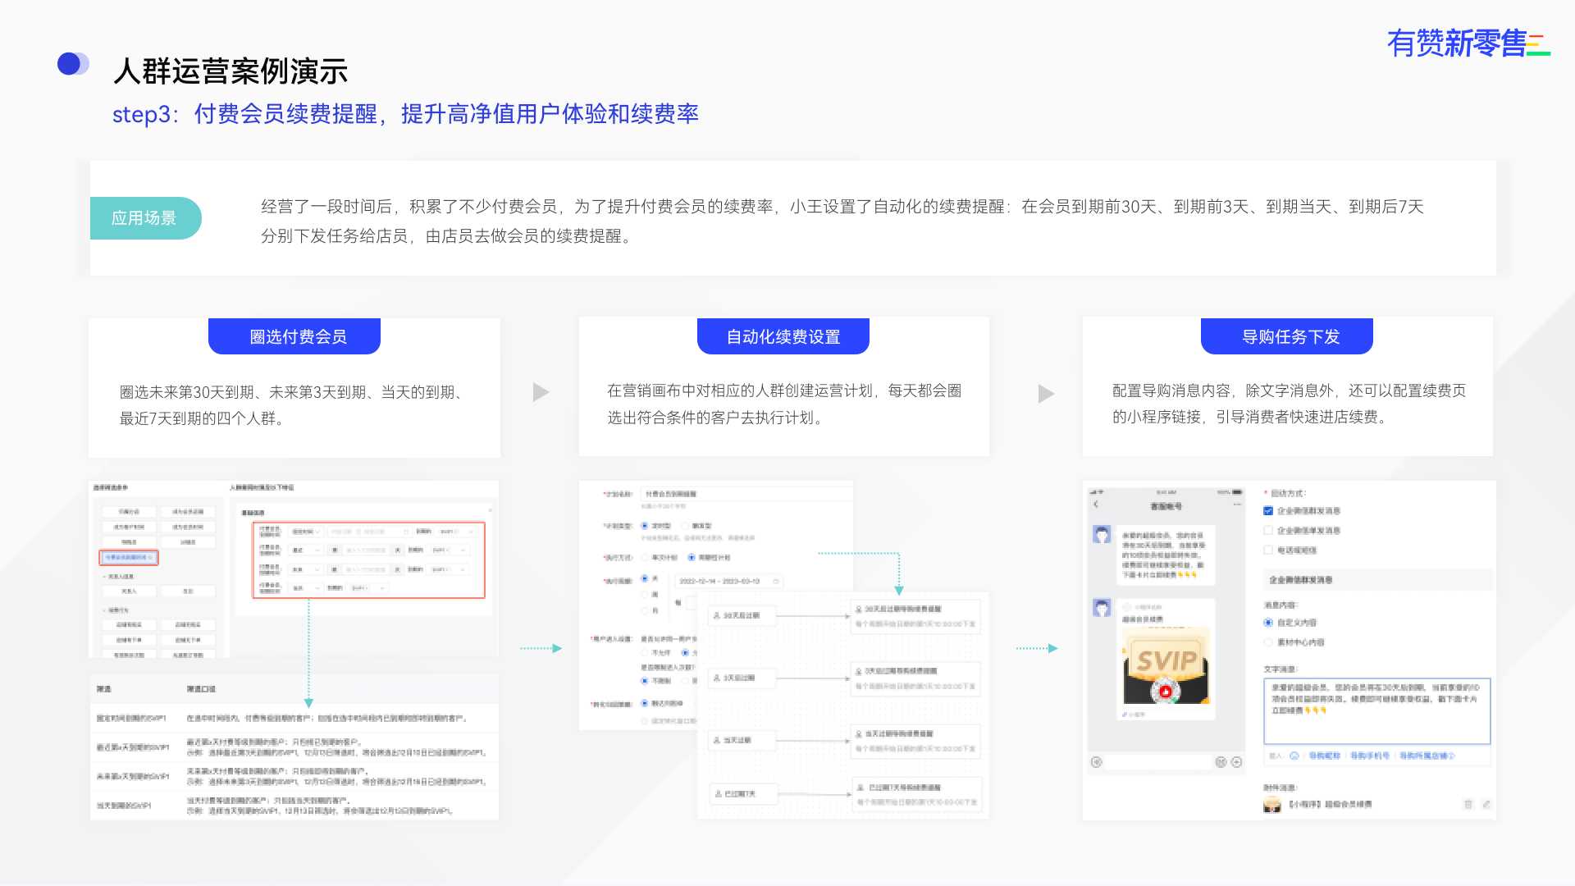This screenshot has width=1575, height=886.
Task: Click inside the 文字消息 text area
Action: pos(1376,710)
